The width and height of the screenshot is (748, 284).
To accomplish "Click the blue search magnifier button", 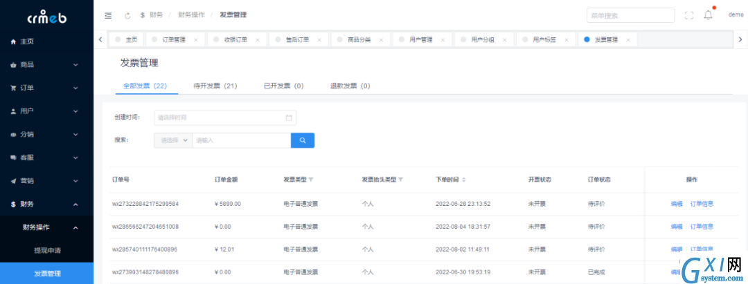I will click(303, 140).
